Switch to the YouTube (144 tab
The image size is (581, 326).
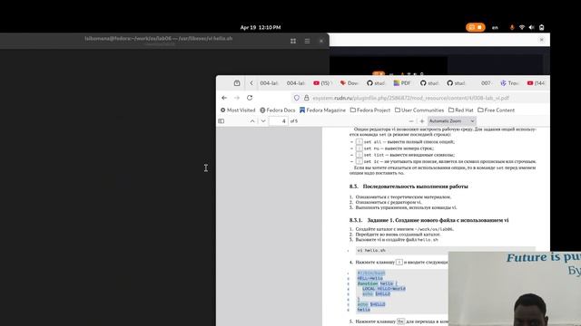click(x=537, y=83)
